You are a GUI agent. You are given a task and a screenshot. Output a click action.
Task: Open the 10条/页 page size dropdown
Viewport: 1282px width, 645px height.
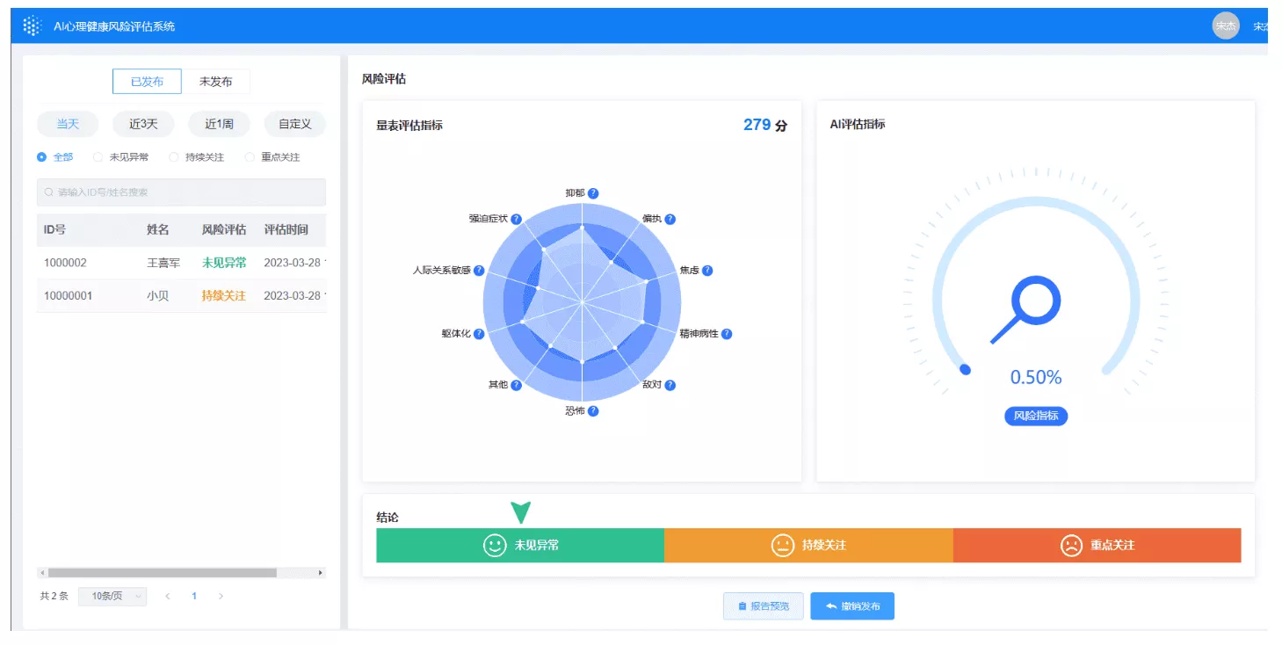pos(112,596)
